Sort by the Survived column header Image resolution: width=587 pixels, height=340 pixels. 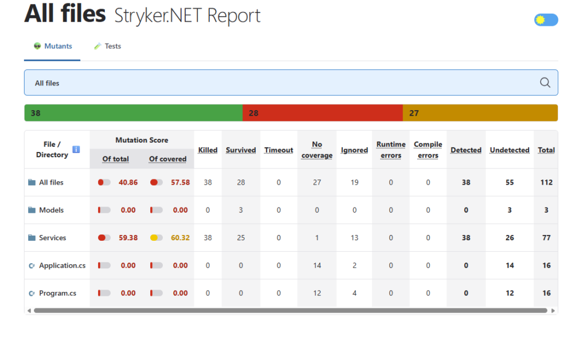pos(241,150)
